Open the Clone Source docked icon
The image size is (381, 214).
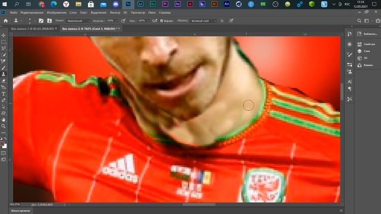(x=349, y=71)
